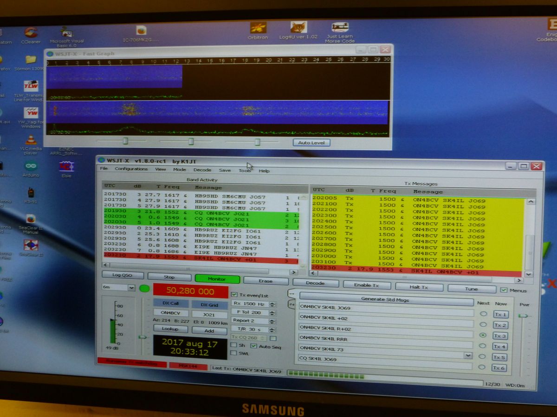Image resolution: width=557 pixels, height=417 pixels.
Task: Click the middle Fast Graph slider
Action: click(x=191, y=141)
